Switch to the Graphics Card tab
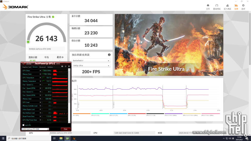The image size is (251, 141). coord(27,67)
